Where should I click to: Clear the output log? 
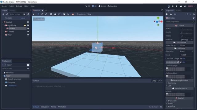160,81
